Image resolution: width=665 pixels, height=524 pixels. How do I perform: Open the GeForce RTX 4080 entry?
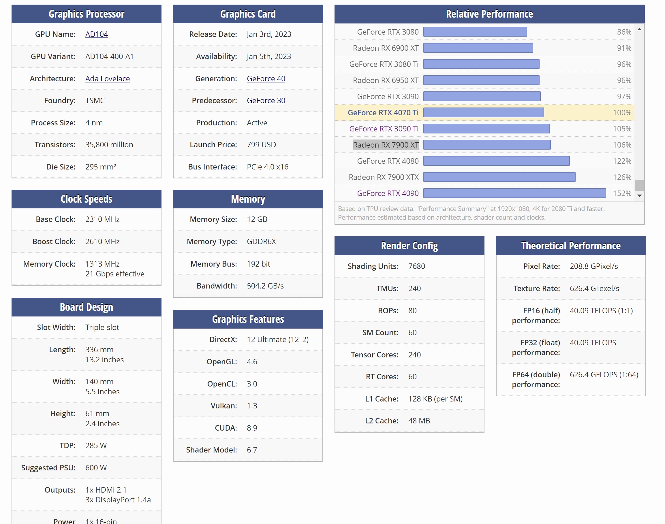tap(388, 161)
